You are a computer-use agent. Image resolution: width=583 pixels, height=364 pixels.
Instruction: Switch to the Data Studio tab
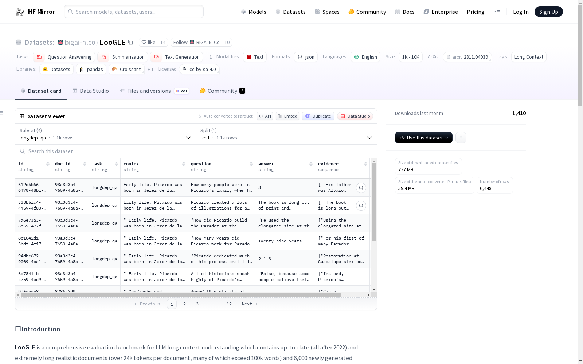[x=90, y=91]
